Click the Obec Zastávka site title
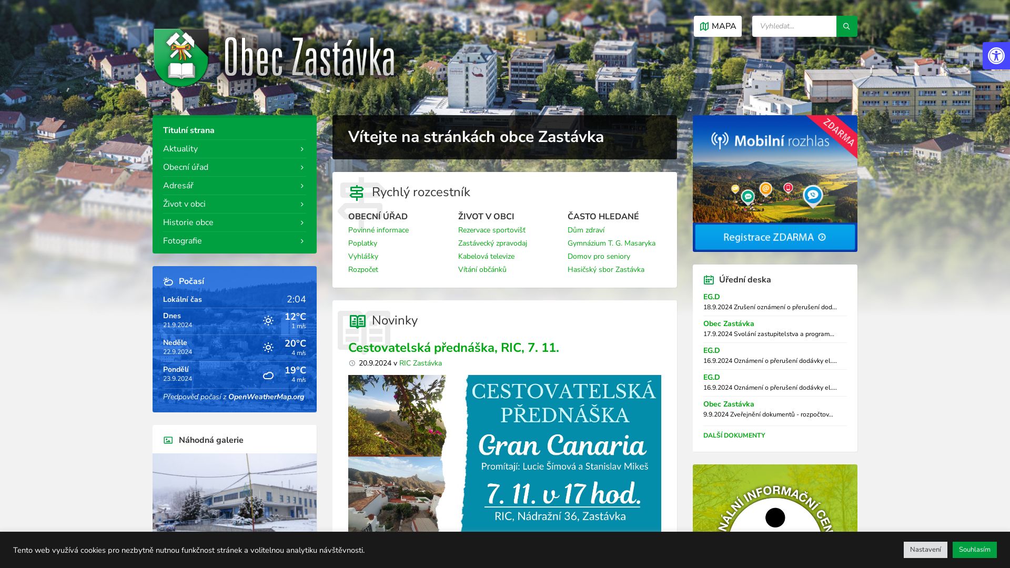The width and height of the screenshot is (1010, 568). [x=309, y=58]
